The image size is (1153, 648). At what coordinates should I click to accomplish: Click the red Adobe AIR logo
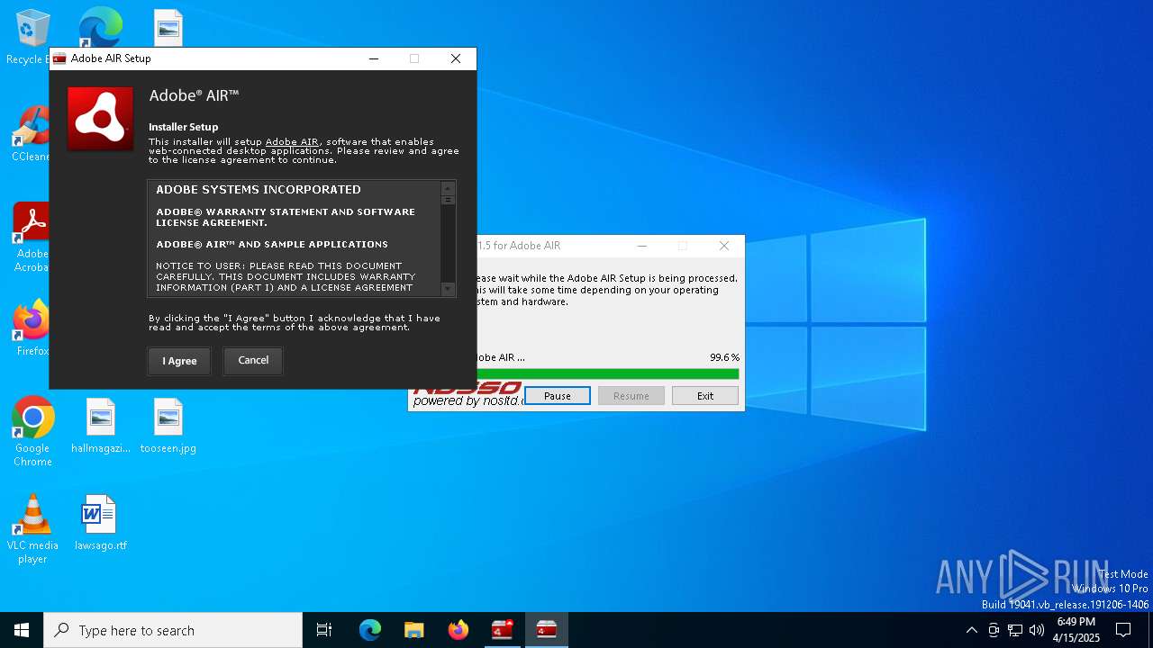100,119
